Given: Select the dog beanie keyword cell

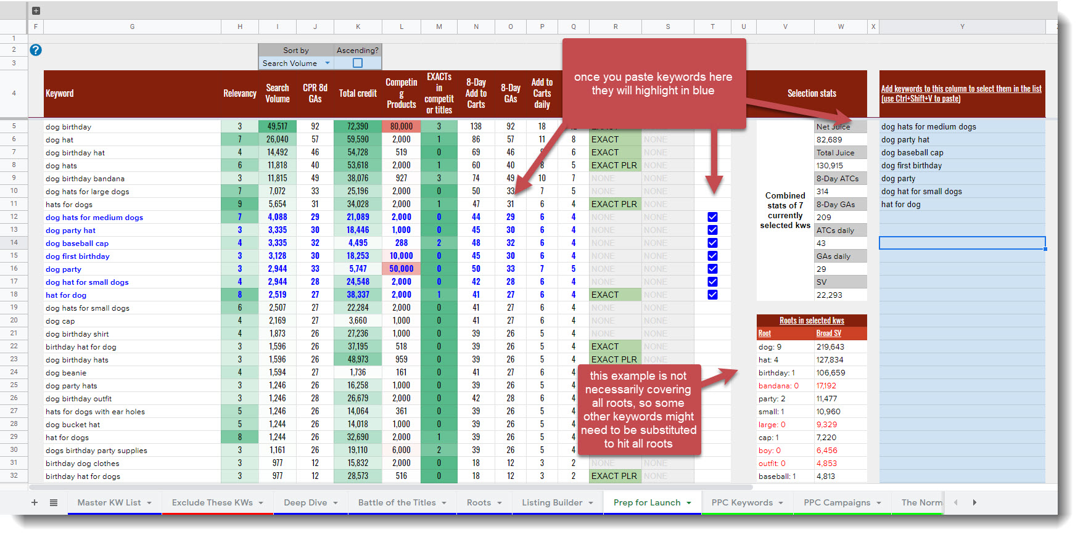Looking at the screenshot, I should click(x=132, y=372).
